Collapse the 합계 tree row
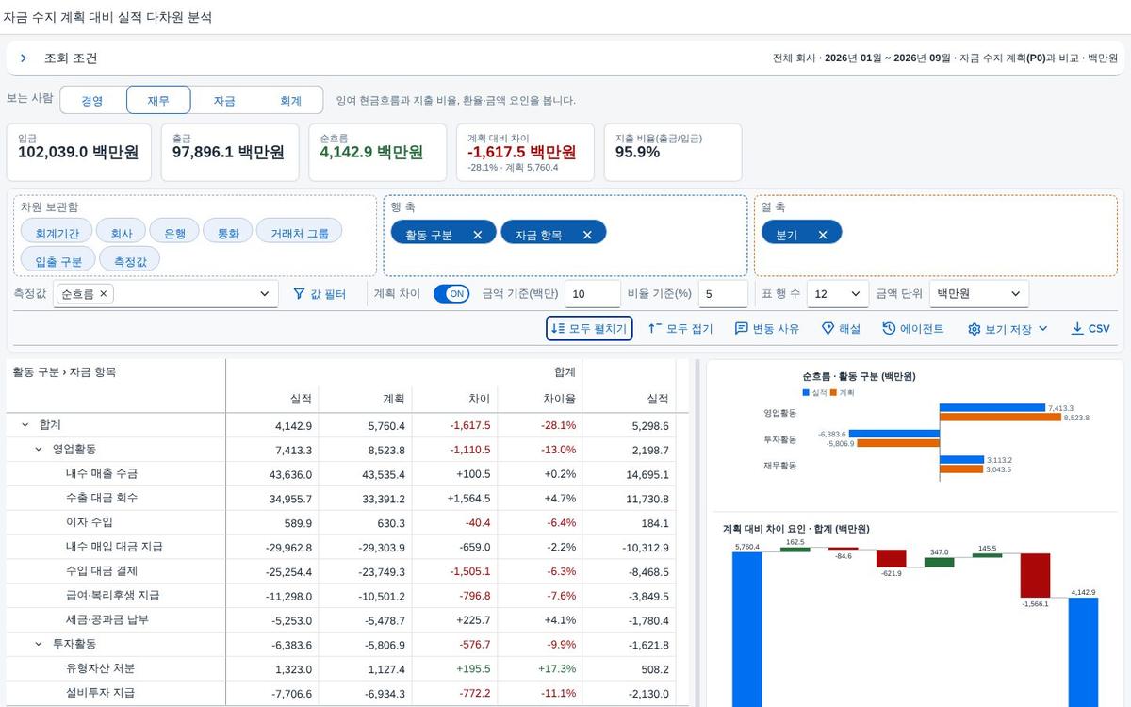This screenshot has height=707, width=1131. click(x=25, y=425)
